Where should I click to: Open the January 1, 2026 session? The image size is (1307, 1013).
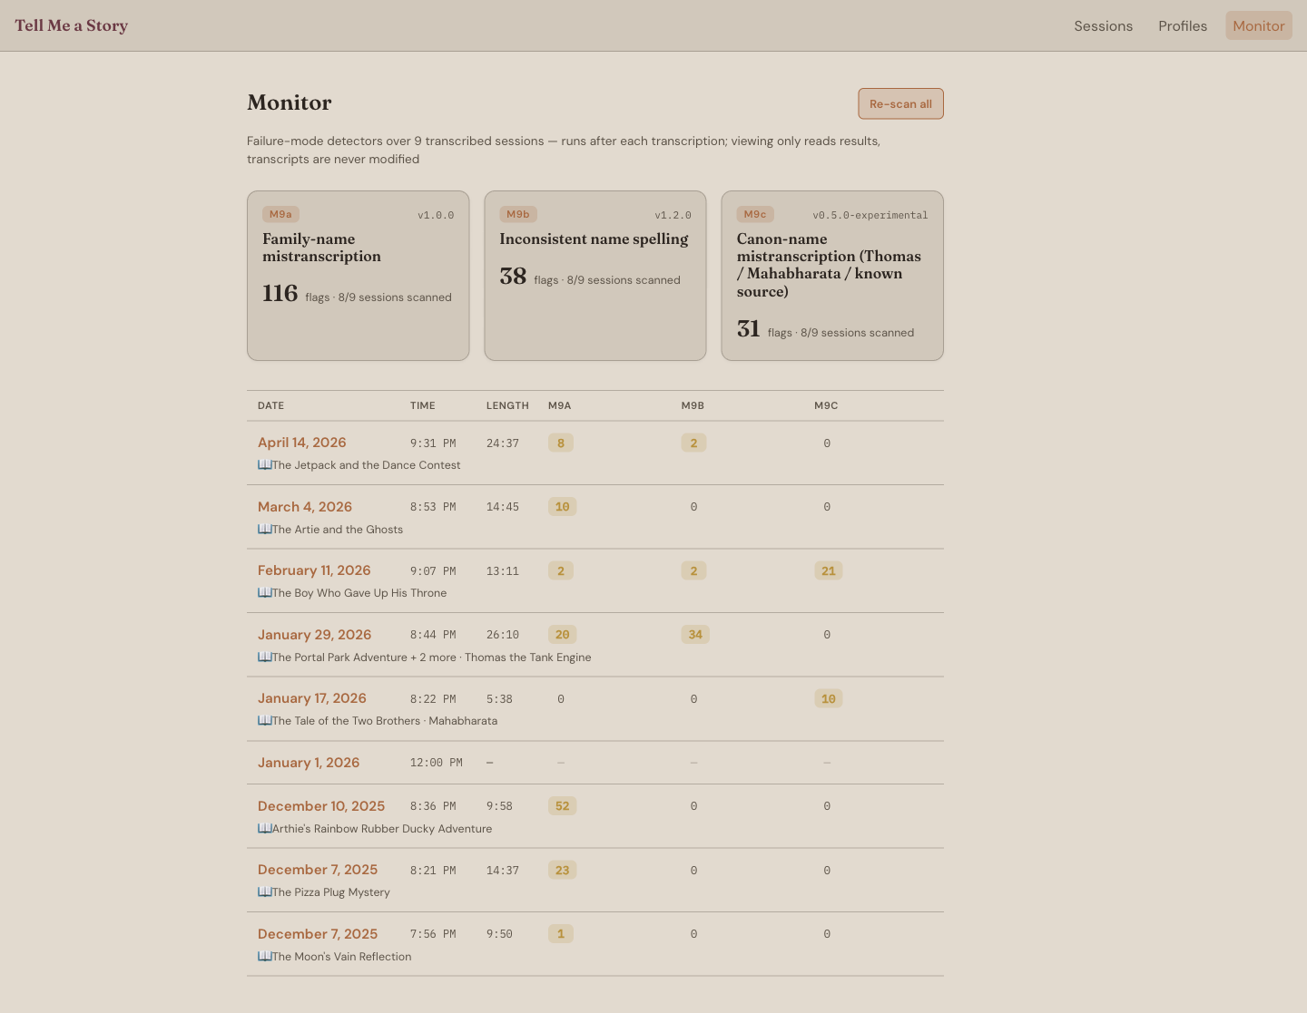pyautogui.click(x=308, y=763)
